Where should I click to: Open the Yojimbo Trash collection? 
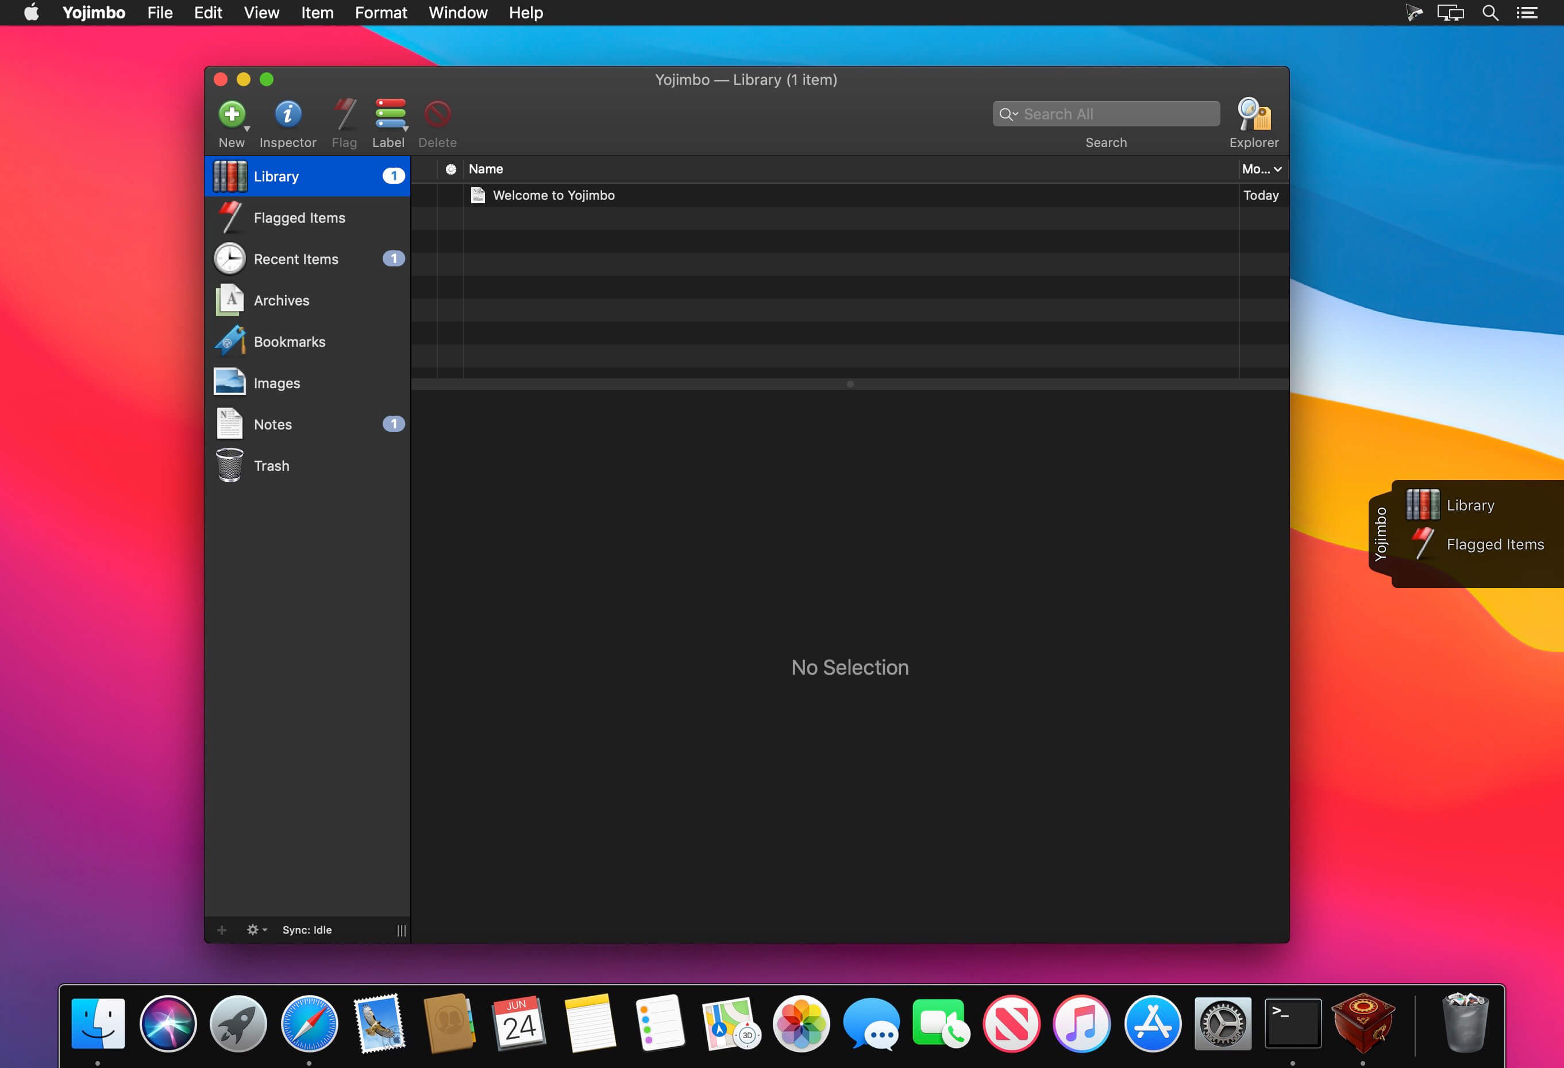(271, 466)
